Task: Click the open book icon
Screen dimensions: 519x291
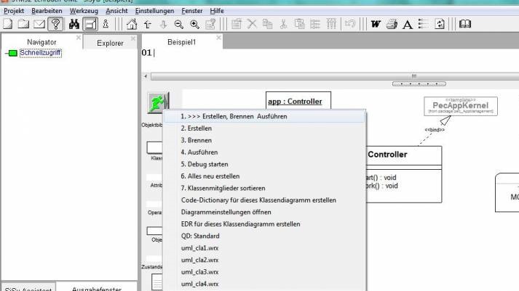Action: coord(465,24)
